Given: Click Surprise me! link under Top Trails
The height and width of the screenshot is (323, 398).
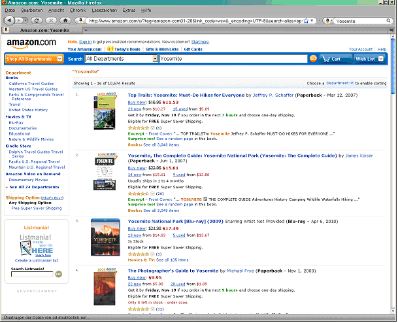Looking at the screenshot, I should point(141,139).
